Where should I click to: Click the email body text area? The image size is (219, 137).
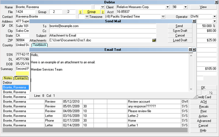click(x=110, y=72)
